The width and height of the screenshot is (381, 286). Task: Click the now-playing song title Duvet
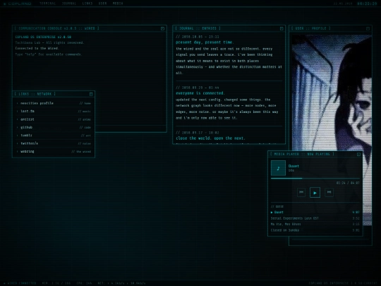294,166
